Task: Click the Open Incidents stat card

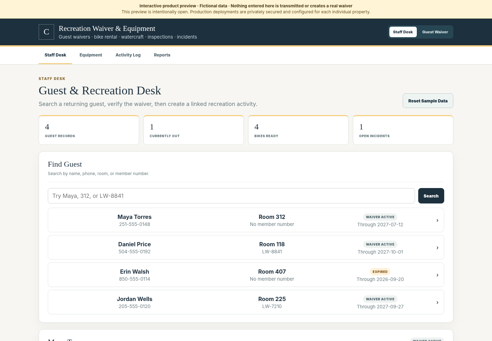Action: coord(403,130)
